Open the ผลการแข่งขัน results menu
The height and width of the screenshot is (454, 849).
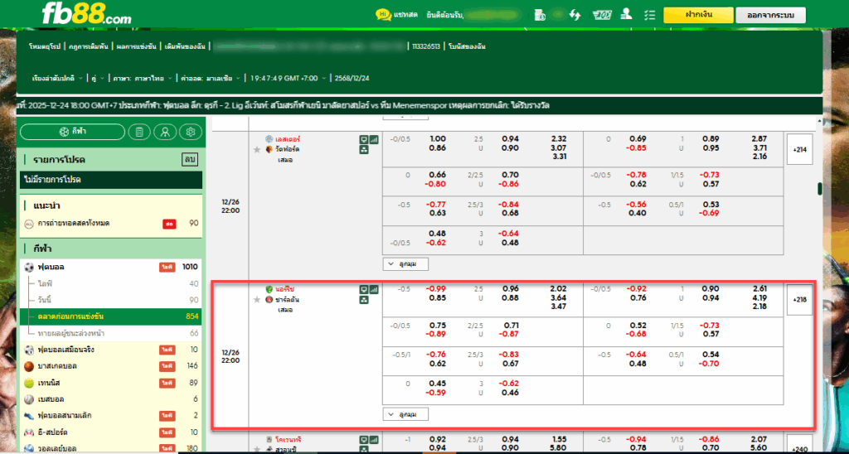tap(138, 46)
